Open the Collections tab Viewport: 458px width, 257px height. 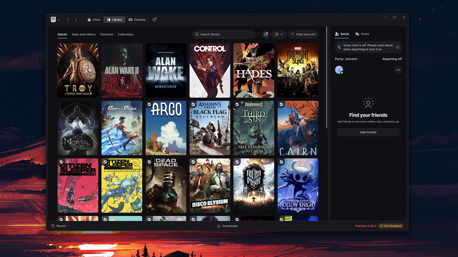click(x=125, y=34)
